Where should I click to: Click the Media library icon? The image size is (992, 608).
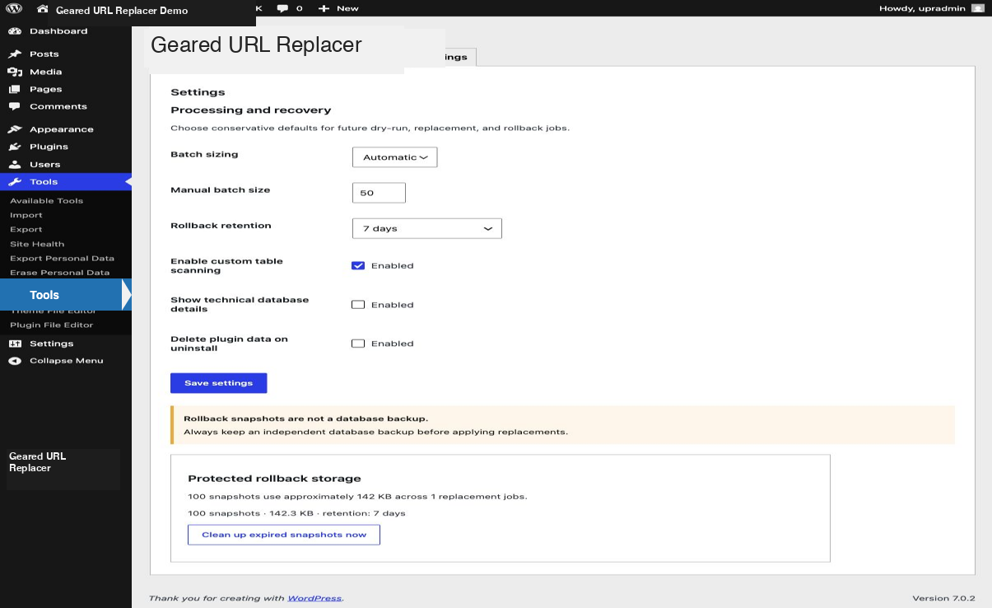(x=15, y=72)
